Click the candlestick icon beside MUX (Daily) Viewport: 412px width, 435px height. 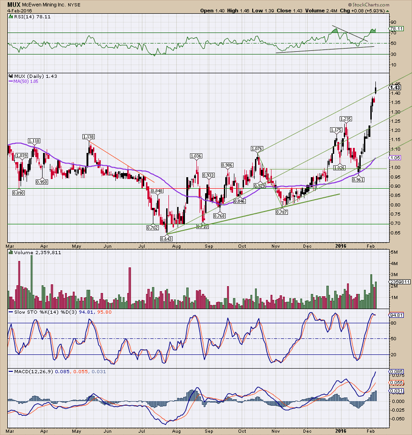coord(11,76)
